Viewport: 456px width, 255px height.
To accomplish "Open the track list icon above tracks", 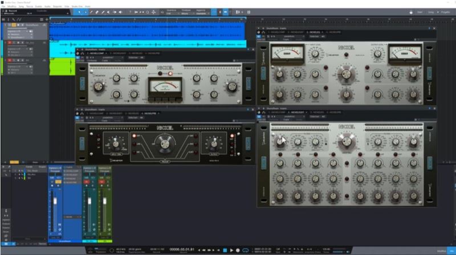I will click(x=42, y=19).
